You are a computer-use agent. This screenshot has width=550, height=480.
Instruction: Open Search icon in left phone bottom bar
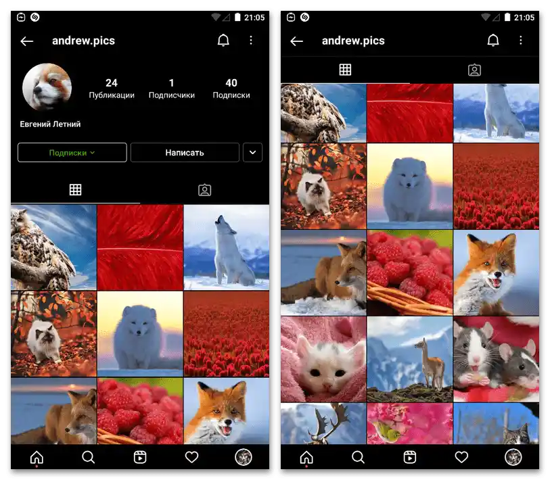88,458
